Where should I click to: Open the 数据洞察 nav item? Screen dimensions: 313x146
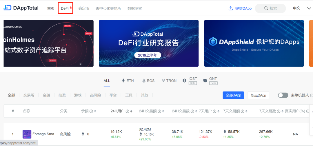(134, 8)
